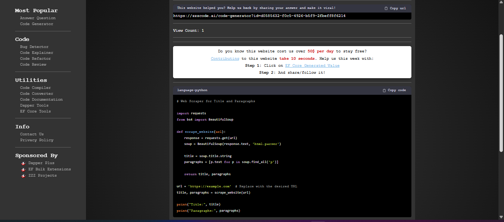This screenshot has height=222, width=504.
Task: Open the Bug Detector tool
Action: point(34,47)
